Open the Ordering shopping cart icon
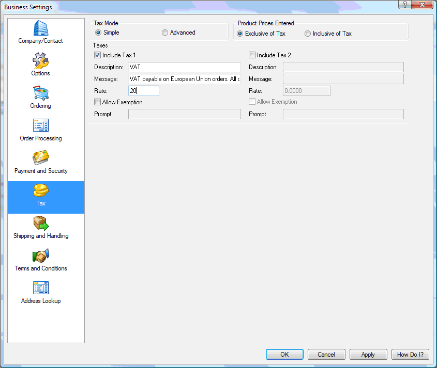Viewport: 437px width, 368px height. pos(40,93)
